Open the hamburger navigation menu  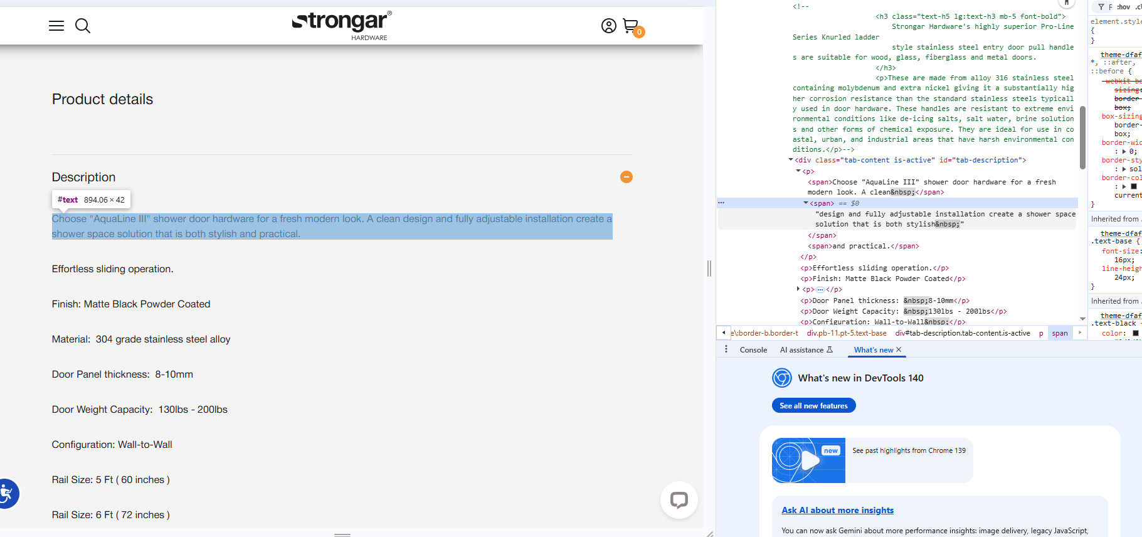click(56, 26)
